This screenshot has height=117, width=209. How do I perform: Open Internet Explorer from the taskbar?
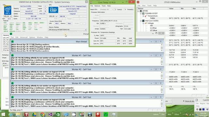(x=10, y=114)
